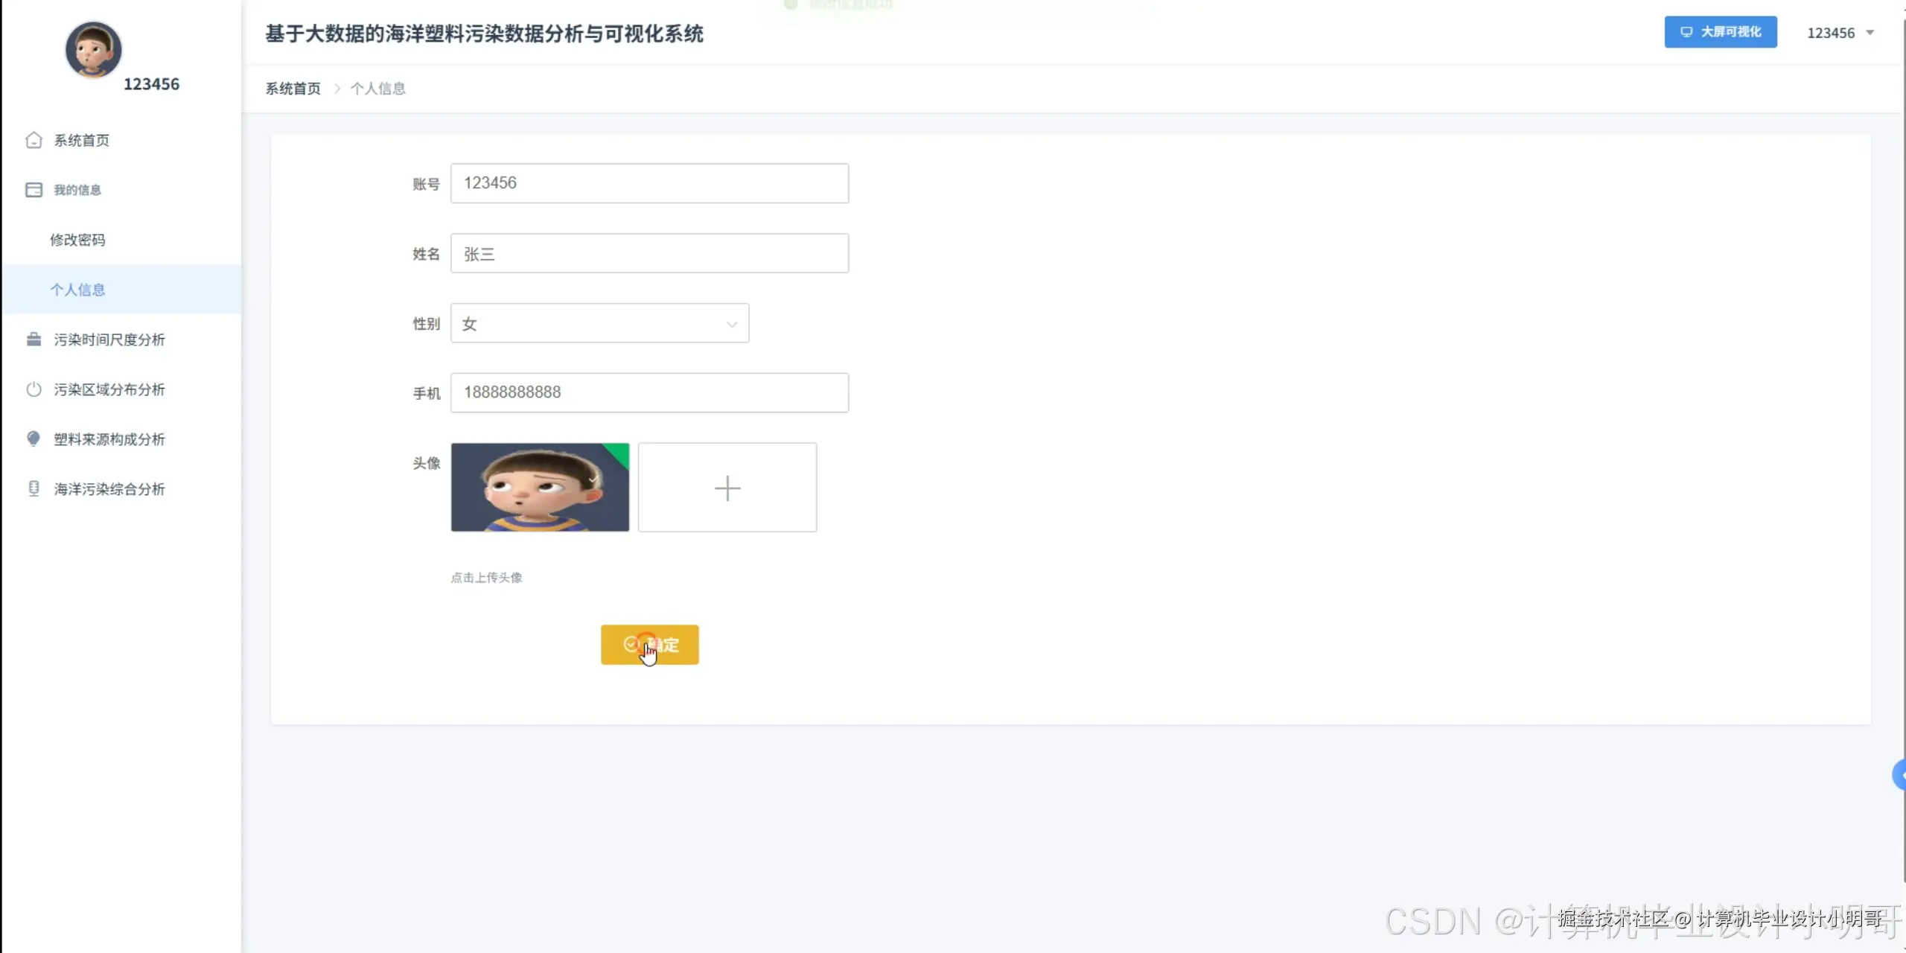1906x953 pixels.
Task: Select the uploaded avatar thumbnail
Action: [539, 488]
